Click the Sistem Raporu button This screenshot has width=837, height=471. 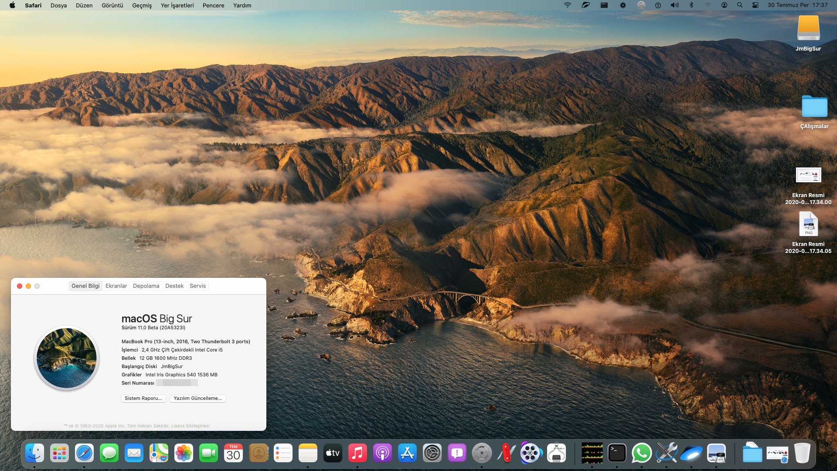[x=143, y=398]
